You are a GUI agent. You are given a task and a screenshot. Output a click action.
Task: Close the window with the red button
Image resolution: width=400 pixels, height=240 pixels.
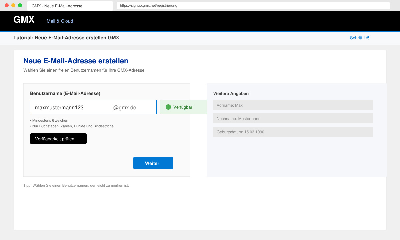click(x=7, y=5)
